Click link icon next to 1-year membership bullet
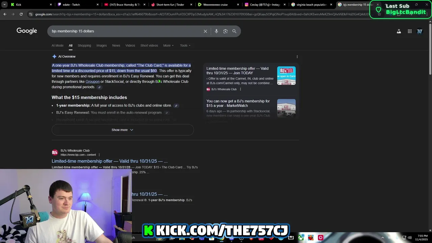Screen dimensions: 432x243 pyautogui.click(x=176, y=106)
